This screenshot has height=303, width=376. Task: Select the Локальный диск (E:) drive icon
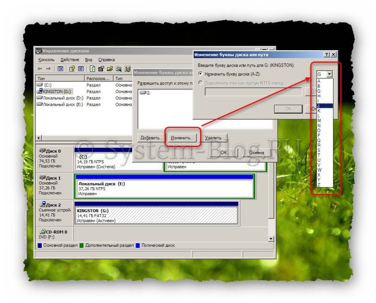point(39,104)
